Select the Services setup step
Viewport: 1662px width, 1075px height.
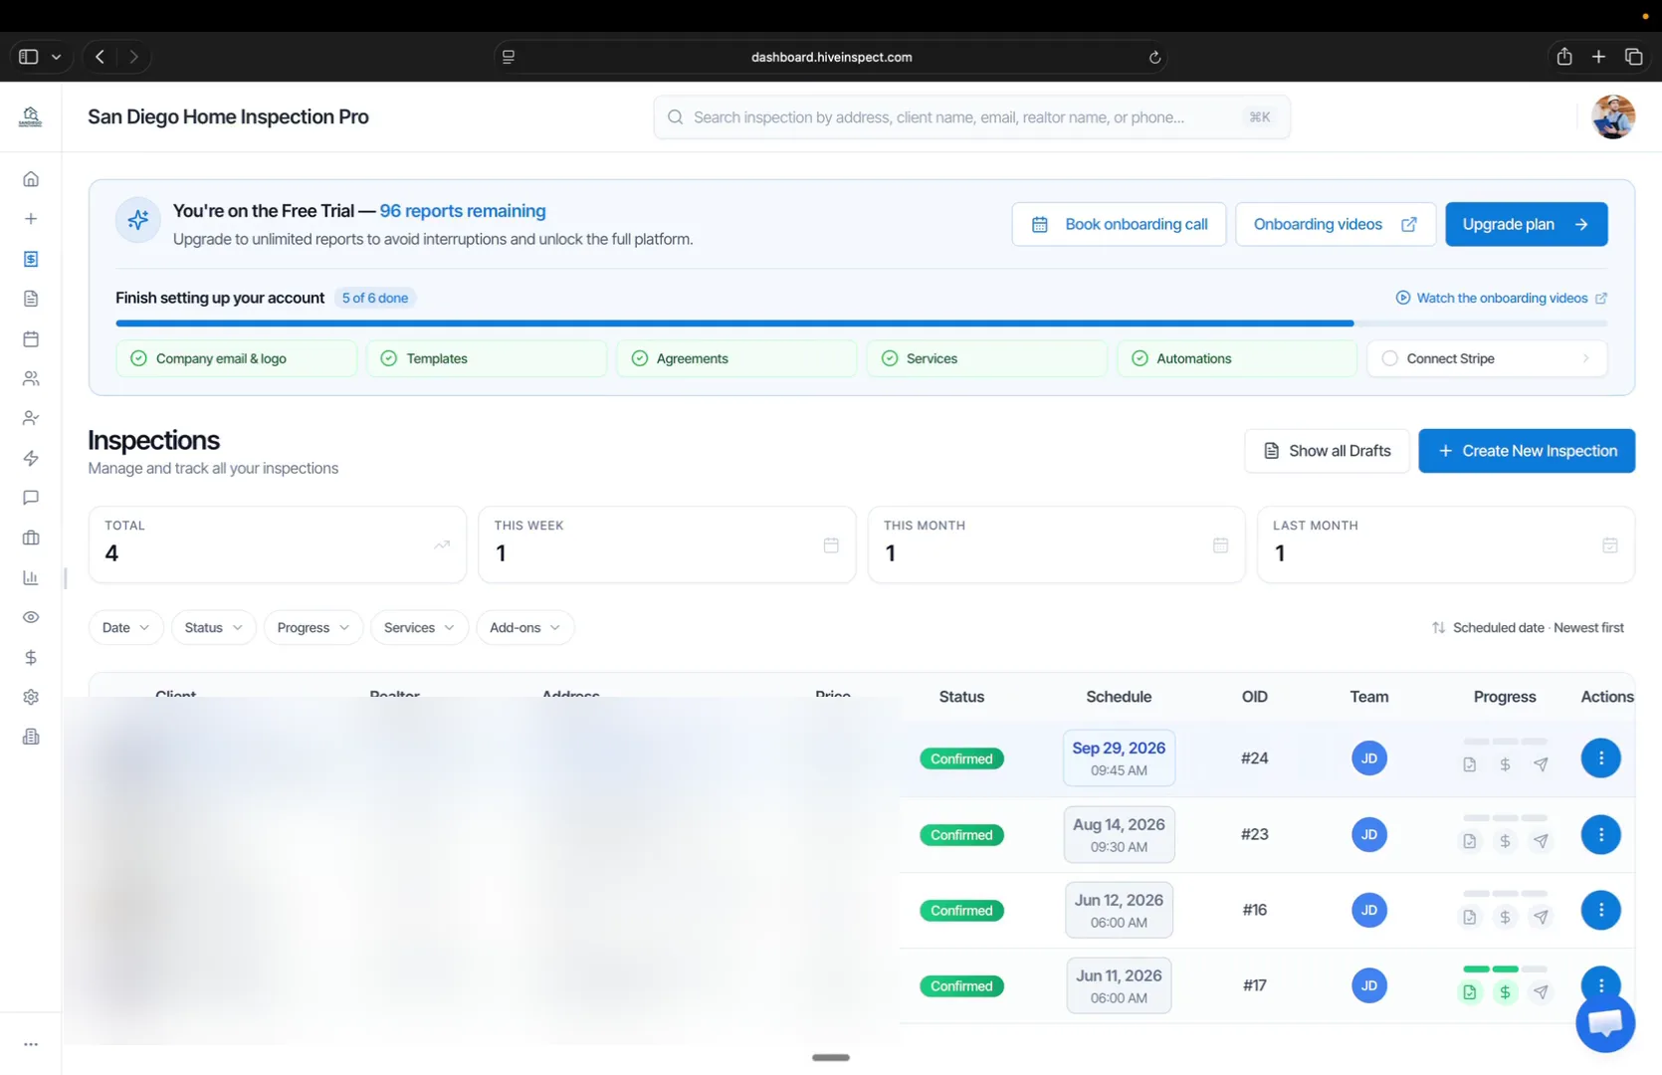(x=987, y=358)
